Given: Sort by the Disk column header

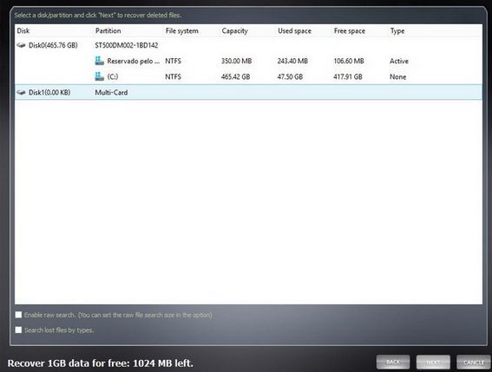Looking at the screenshot, I should point(23,30).
